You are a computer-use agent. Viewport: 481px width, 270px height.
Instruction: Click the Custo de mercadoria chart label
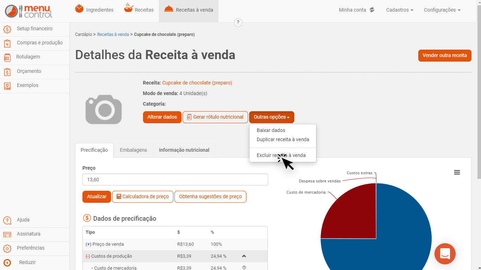click(306, 192)
